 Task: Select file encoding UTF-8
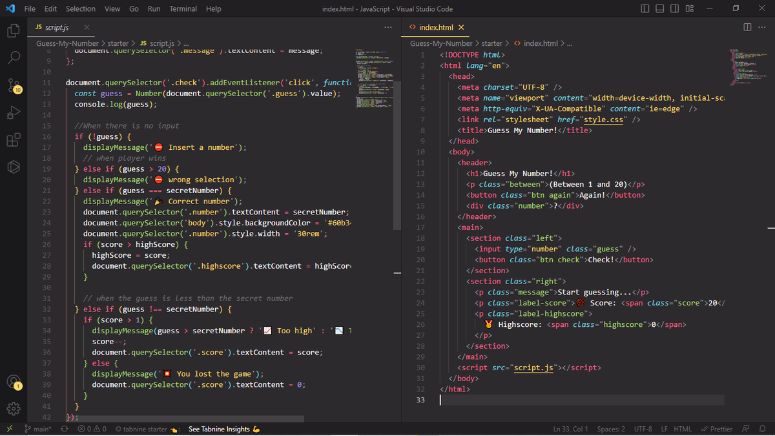click(x=643, y=429)
